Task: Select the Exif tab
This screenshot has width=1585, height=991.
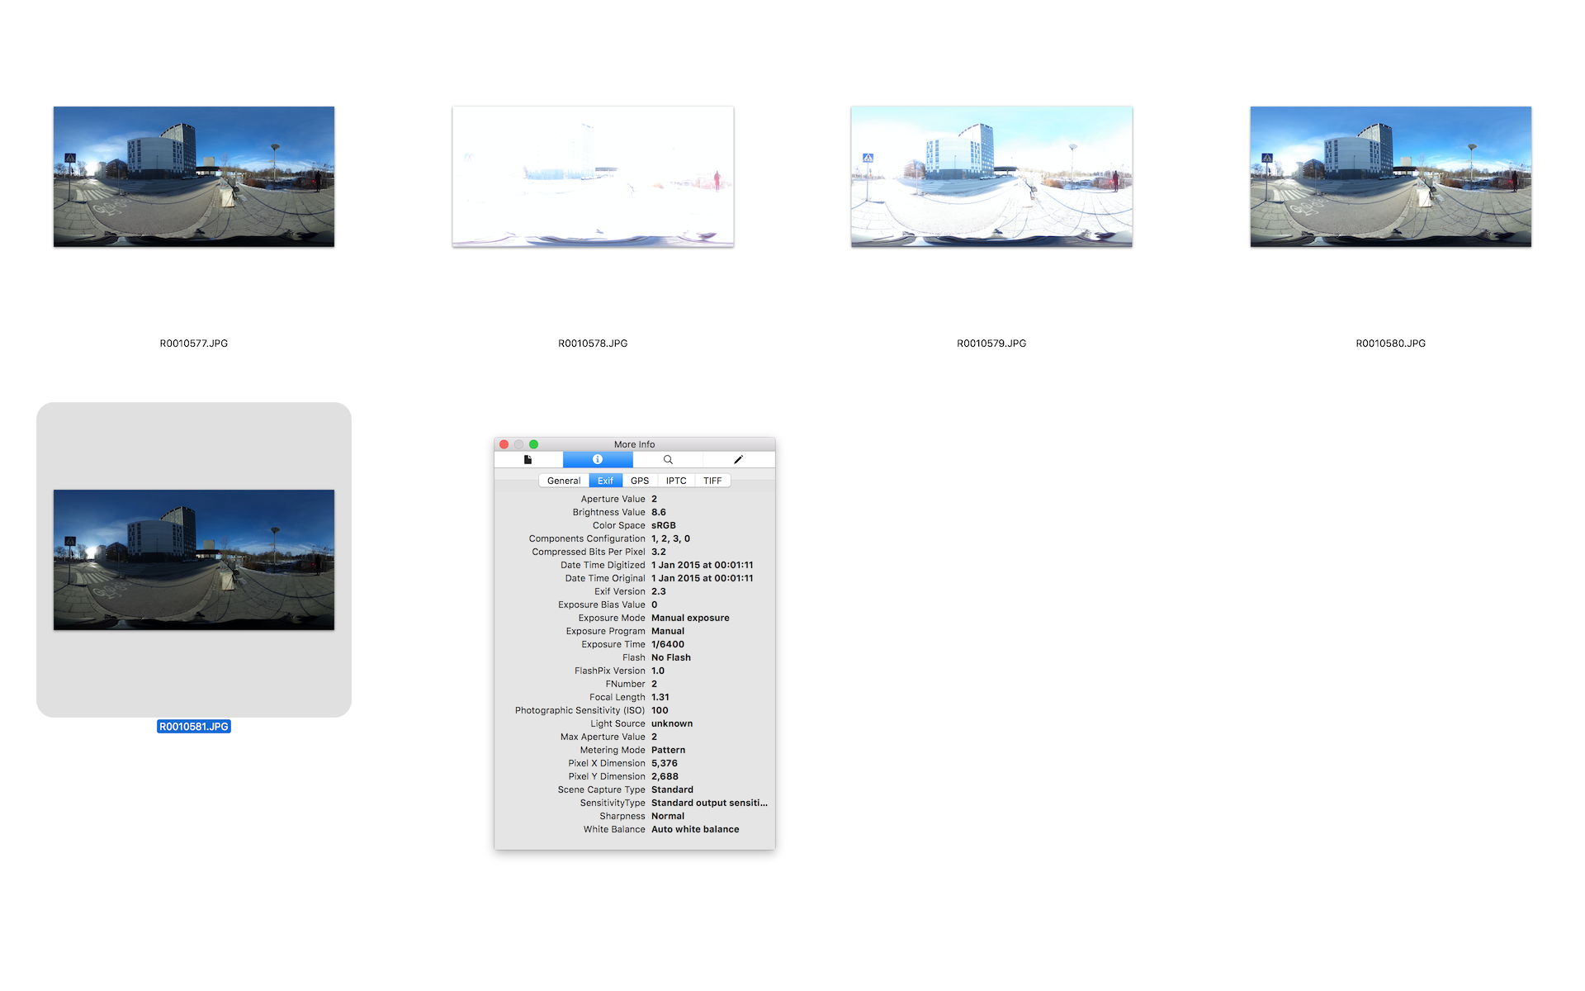Action: point(605,481)
